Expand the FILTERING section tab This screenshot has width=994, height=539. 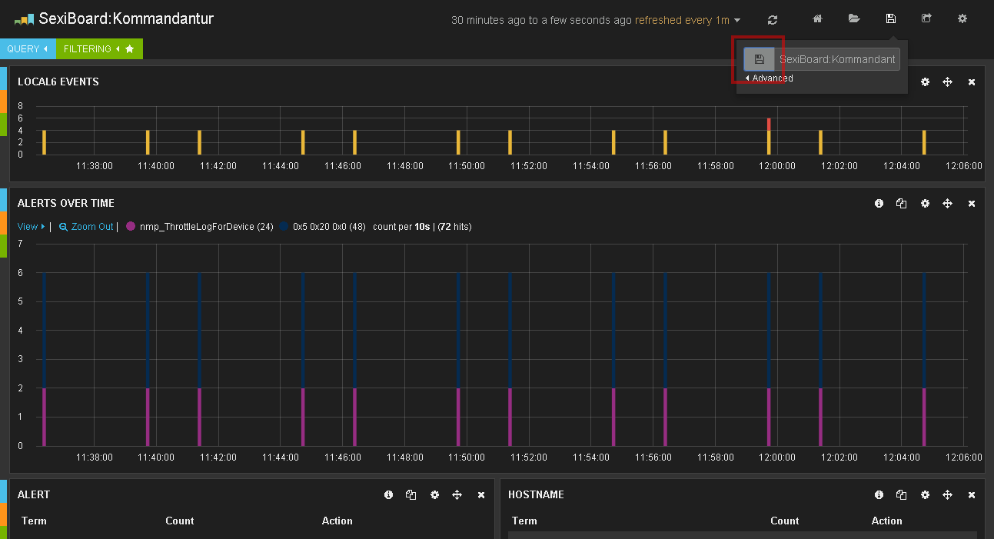[99, 48]
